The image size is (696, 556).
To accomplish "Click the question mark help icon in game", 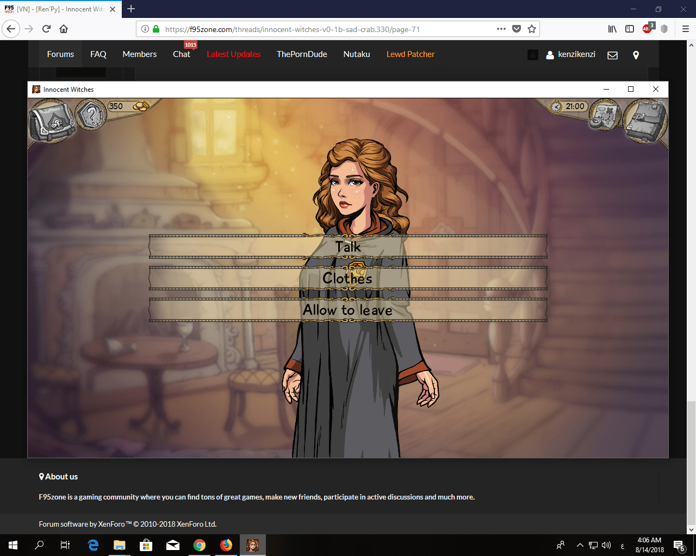I will pyautogui.click(x=91, y=115).
